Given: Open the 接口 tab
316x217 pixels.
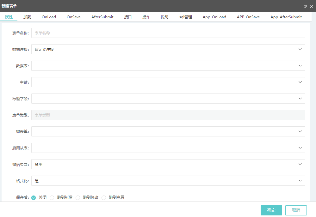Looking at the screenshot, I should pos(128,17).
